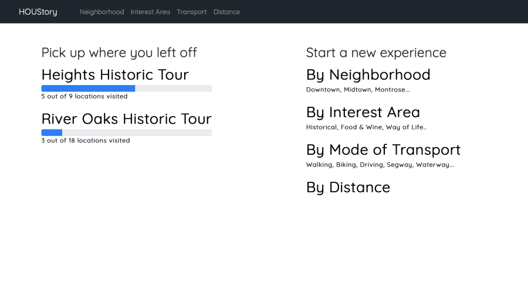
Task: Click 'Pick up where you left off' heading
Action: [x=119, y=53]
